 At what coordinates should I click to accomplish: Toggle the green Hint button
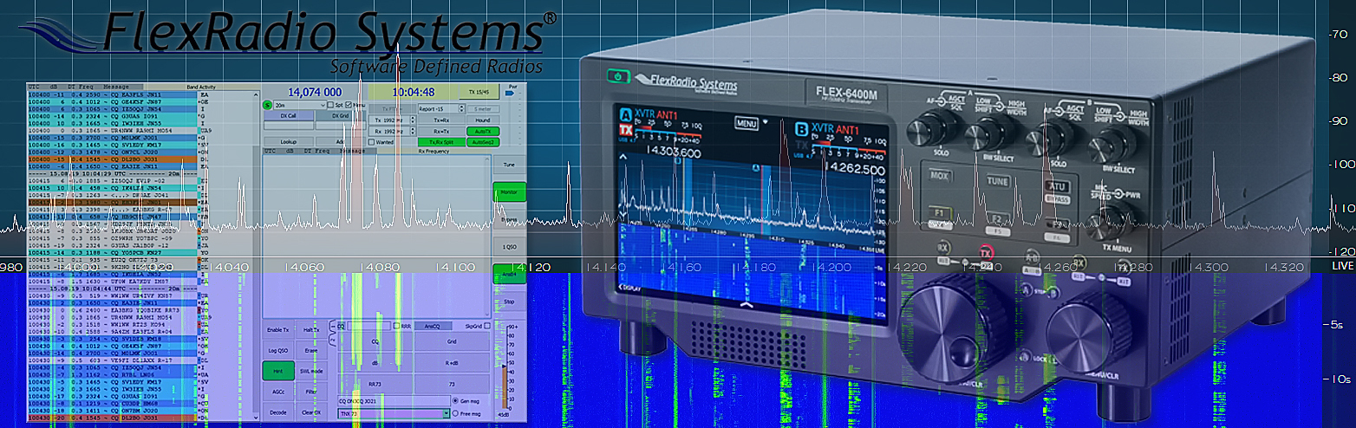coord(278,371)
